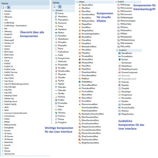The width and height of the screenshot is (158, 158).
Task: Expand the Windows 10 category chevron
Action: pyautogui.click(x=3, y=43)
